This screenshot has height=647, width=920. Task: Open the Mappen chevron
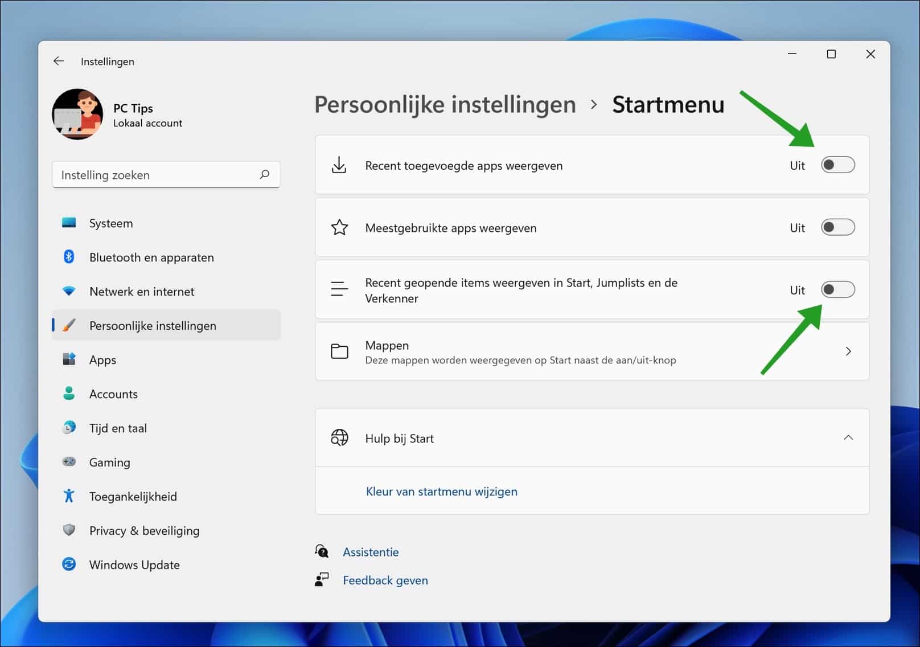[848, 351]
